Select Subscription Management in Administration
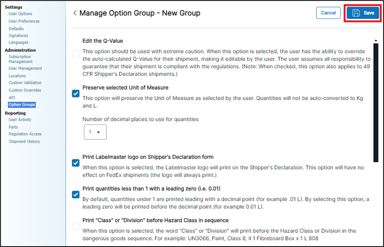 (x=20, y=59)
